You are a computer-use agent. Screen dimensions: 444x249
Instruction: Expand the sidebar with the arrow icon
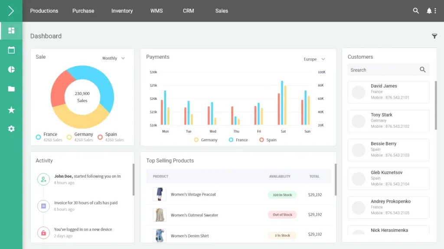pos(11,11)
